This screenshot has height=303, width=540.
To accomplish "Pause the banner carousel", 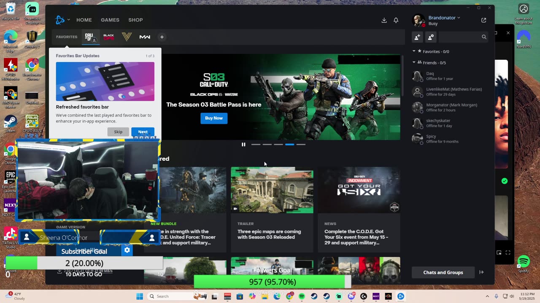I will point(243,144).
